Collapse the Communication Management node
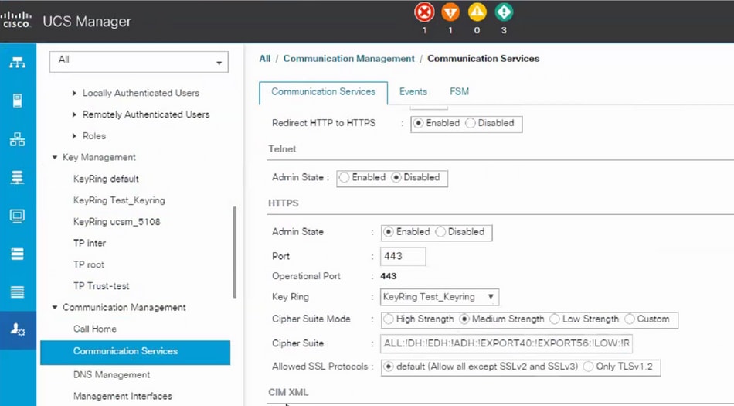The image size is (734, 406). [55, 308]
